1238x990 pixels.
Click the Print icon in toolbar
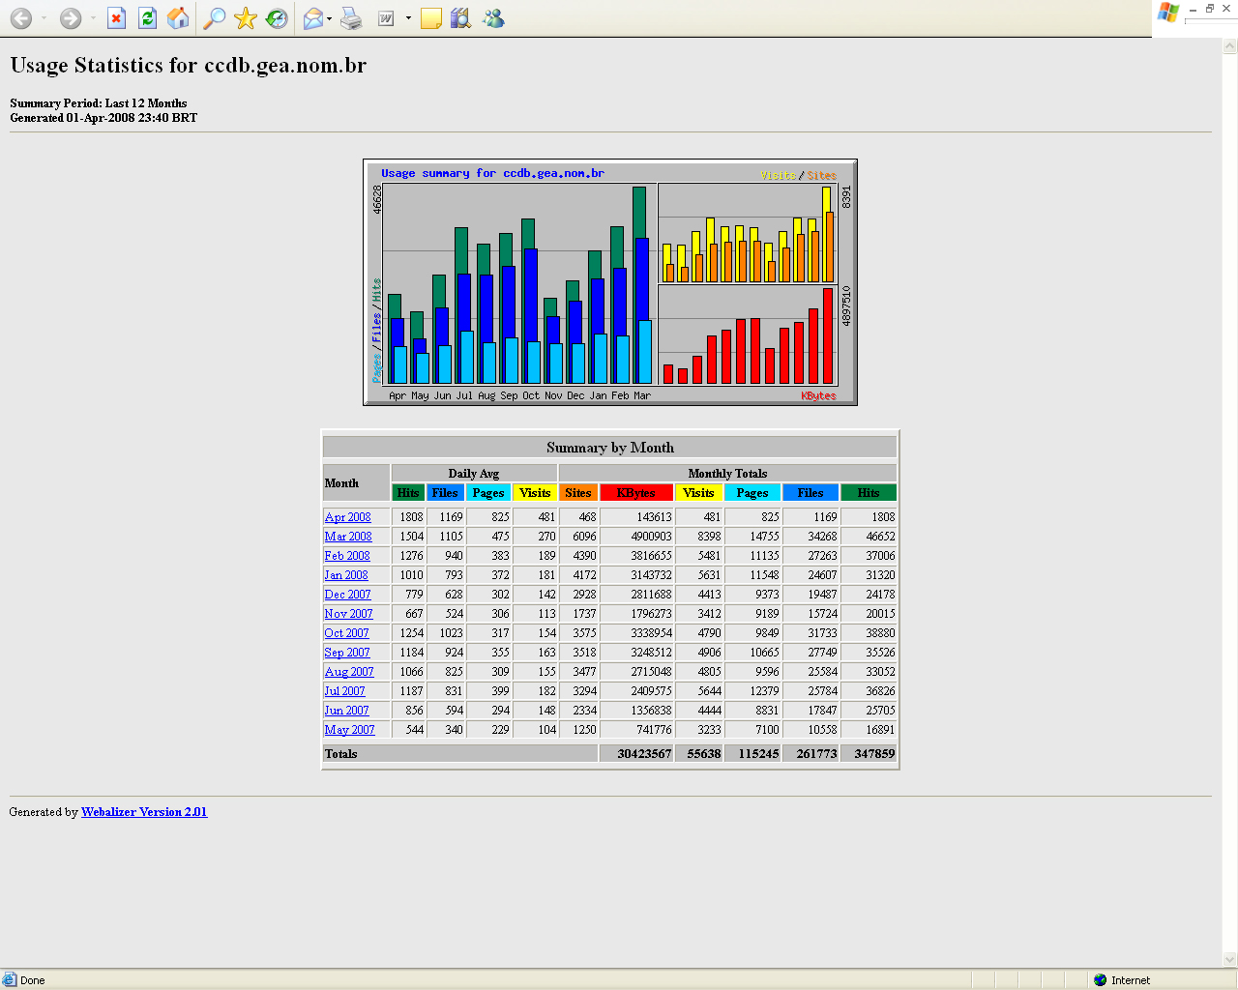point(351,18)
